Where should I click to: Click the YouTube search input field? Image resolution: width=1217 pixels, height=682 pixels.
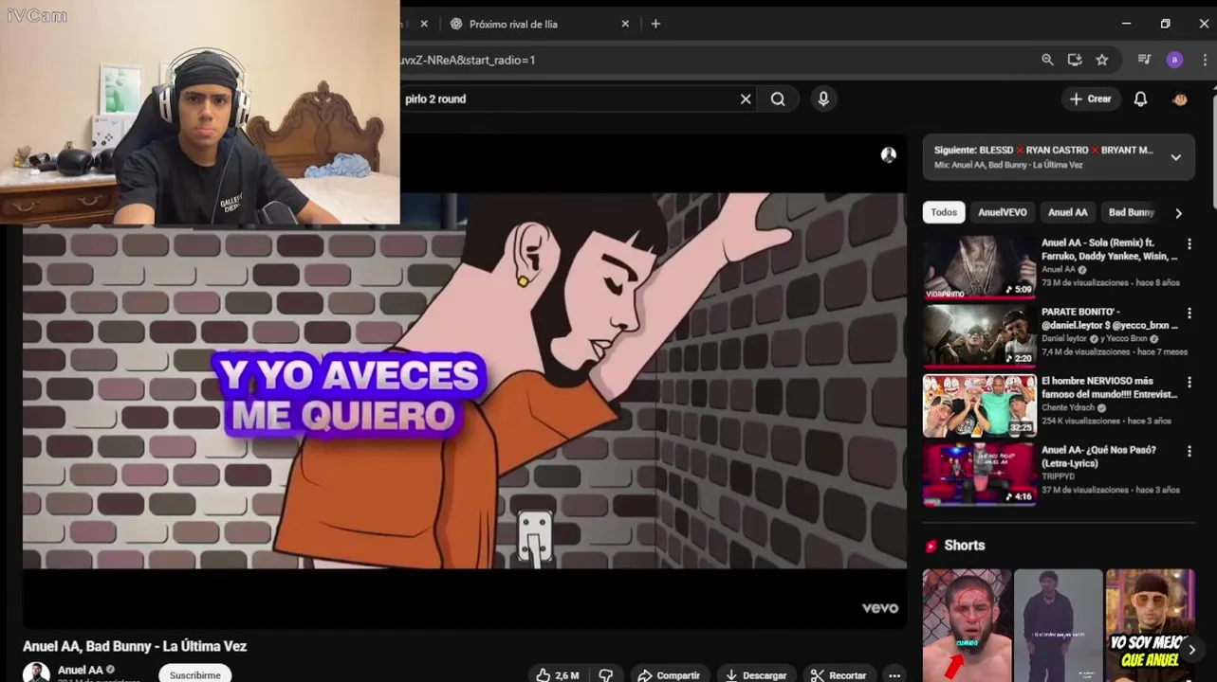pyautogui.click(x=569, y=99)
